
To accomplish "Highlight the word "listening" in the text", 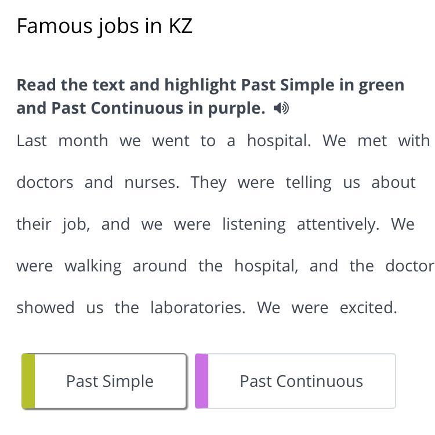I will (x=254, y=224).
